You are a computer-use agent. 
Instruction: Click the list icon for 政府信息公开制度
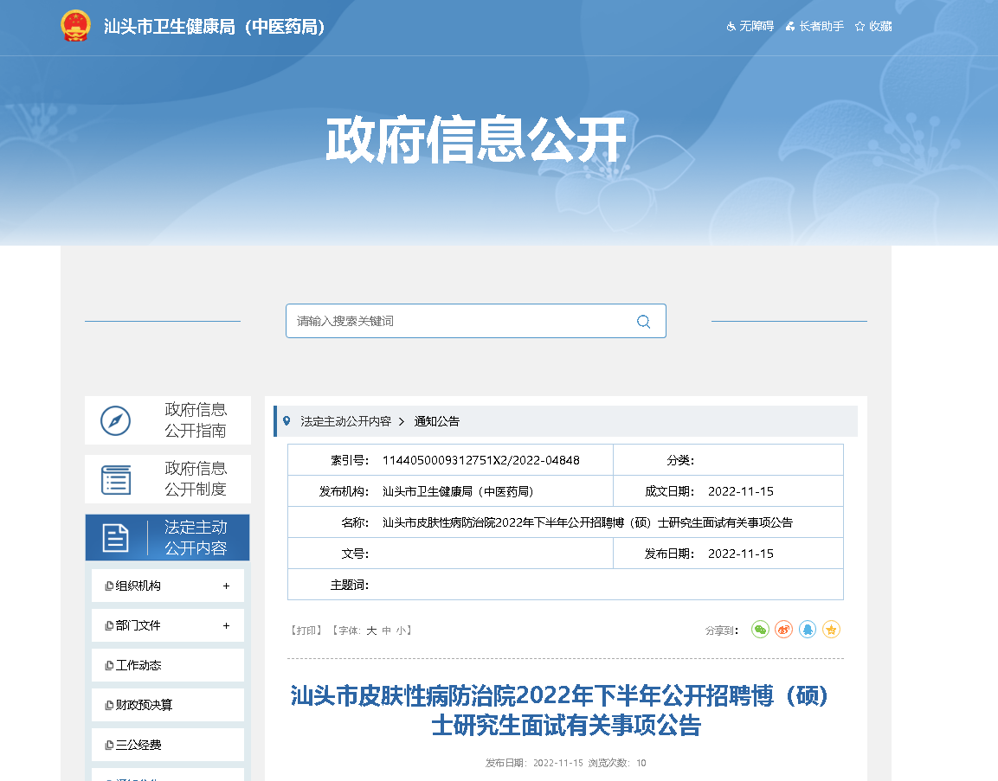[x=116, y=479]
